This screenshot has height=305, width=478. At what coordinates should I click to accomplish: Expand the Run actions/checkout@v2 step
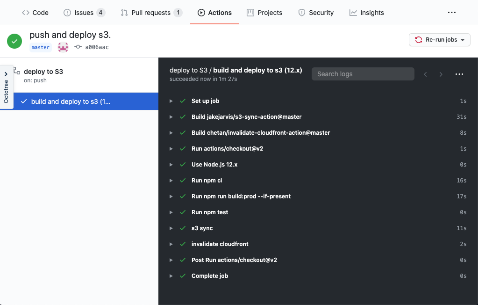click(171, 149)
